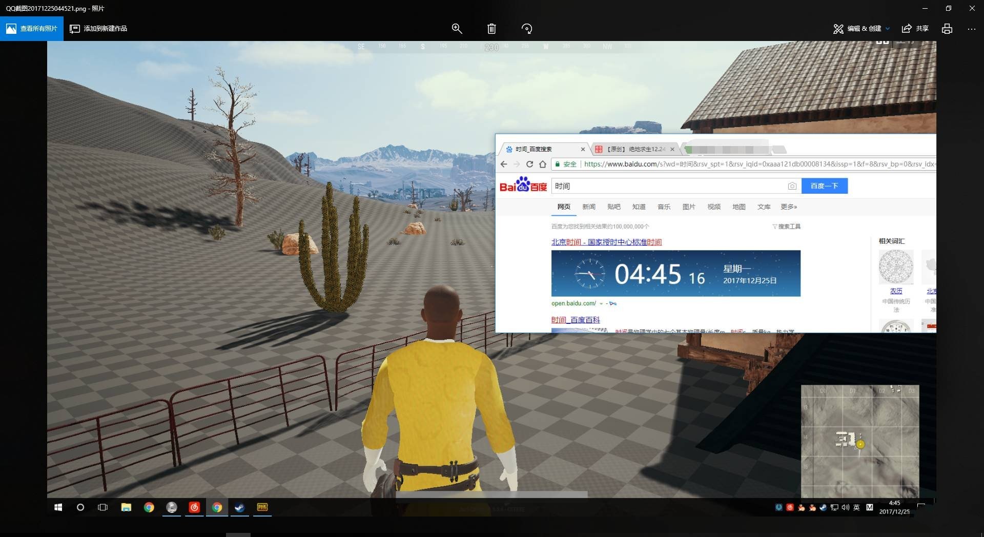Click the green secure lock (安全) indicator
Image resolution: width=984 pixels, height=537 pixels.
tap(565, 164)
